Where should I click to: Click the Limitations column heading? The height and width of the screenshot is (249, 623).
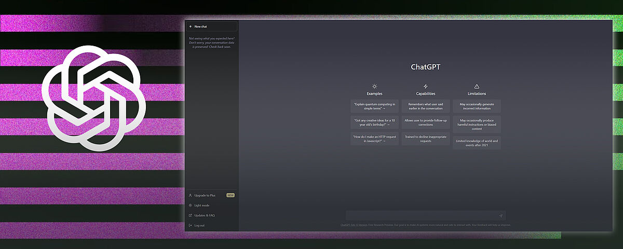477,94
